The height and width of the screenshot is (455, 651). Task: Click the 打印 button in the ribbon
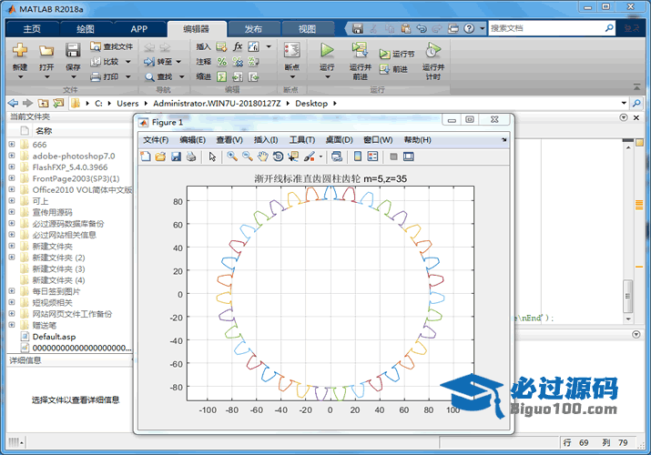pyautogui.click(x=106, y=76)
